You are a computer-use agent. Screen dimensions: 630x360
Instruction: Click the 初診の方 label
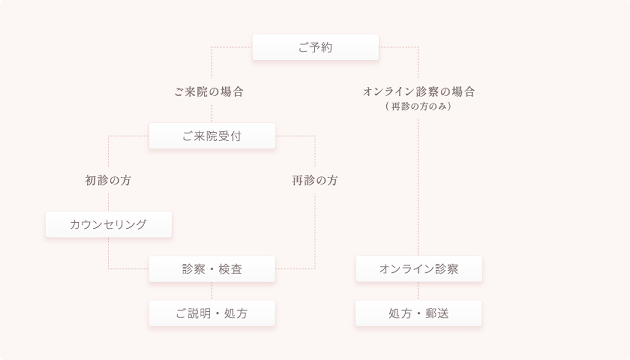coord(108,180)
